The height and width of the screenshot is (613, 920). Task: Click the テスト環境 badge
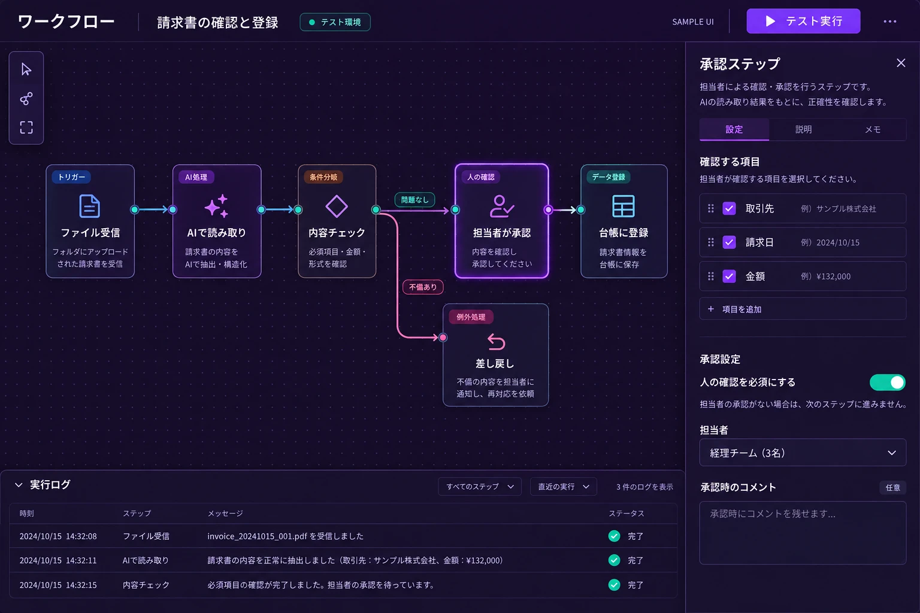[x=335, y=22]
